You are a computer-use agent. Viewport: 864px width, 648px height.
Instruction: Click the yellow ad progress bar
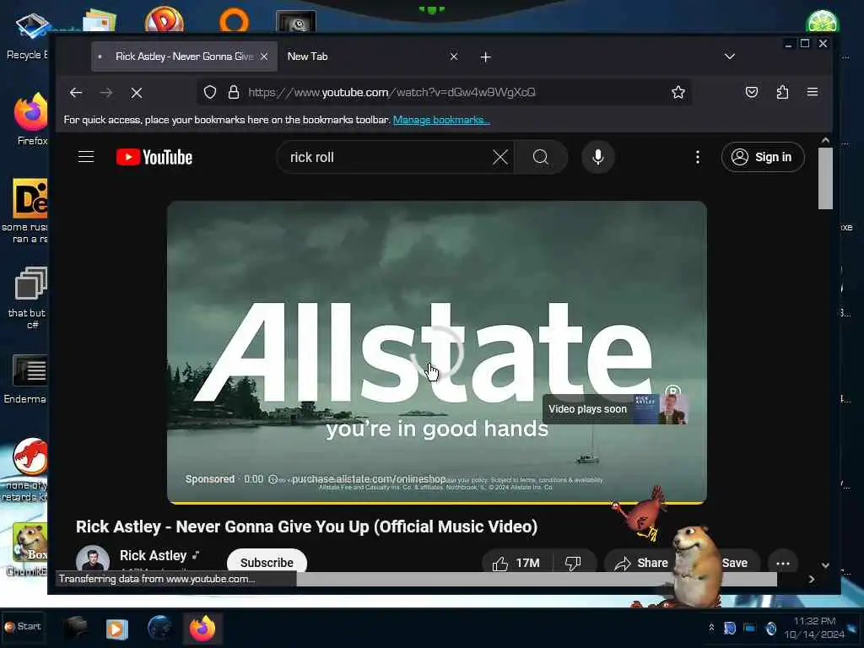click(x=436, y=503)
